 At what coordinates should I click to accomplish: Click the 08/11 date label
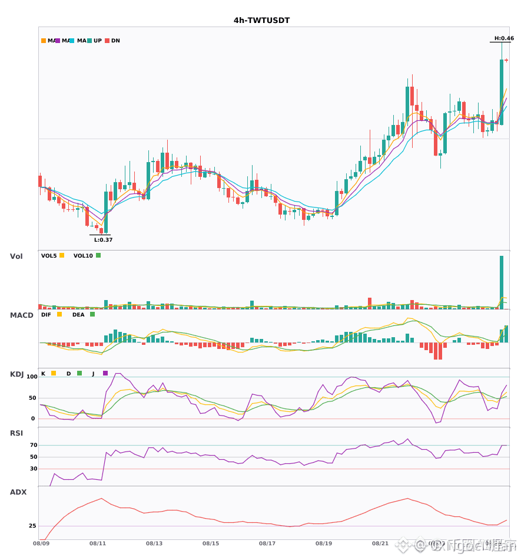(98, 543)
